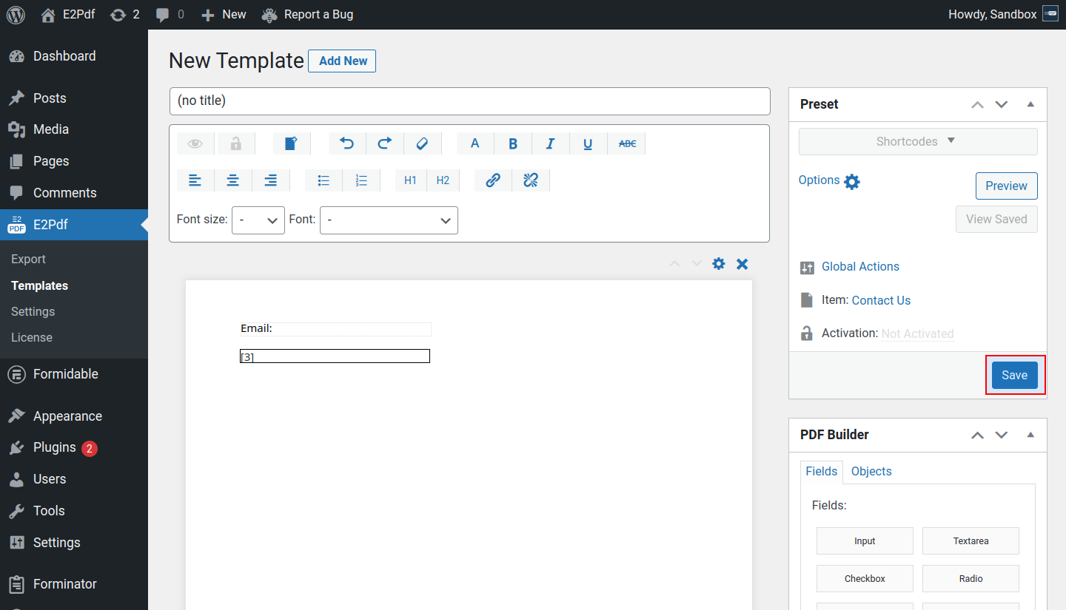Switch to the Objects tab
Screen dimensions: 1066x610
point(871,472)
